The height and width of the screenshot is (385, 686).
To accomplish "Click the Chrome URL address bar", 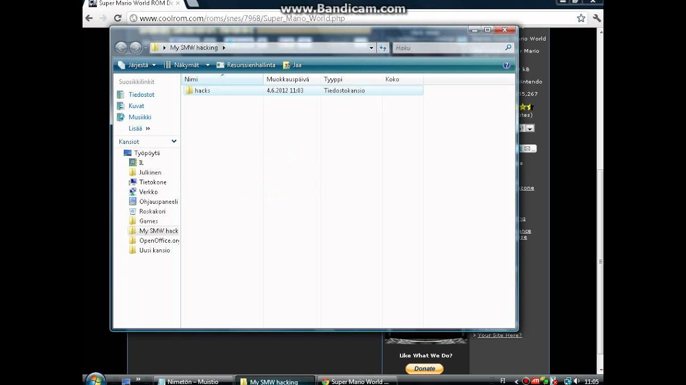I will tap(356, 18).
